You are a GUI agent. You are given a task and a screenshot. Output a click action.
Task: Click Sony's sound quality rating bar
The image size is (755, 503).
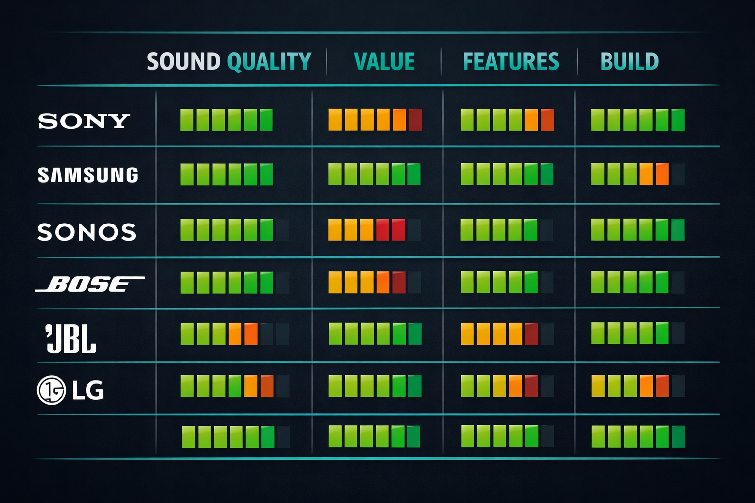point(227,120)
